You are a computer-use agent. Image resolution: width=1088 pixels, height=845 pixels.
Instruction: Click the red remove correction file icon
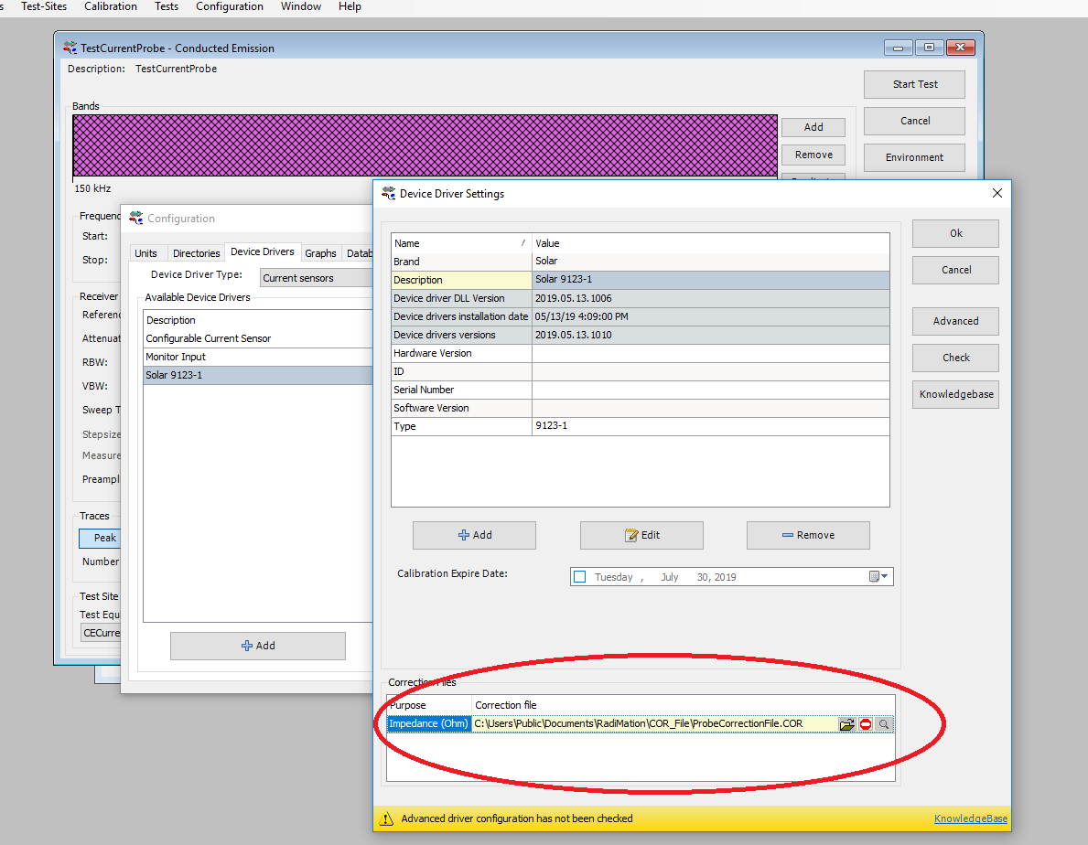pos(865,724)
